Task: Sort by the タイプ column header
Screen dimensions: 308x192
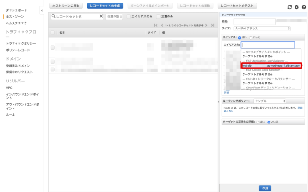Action: coord(152,32)
